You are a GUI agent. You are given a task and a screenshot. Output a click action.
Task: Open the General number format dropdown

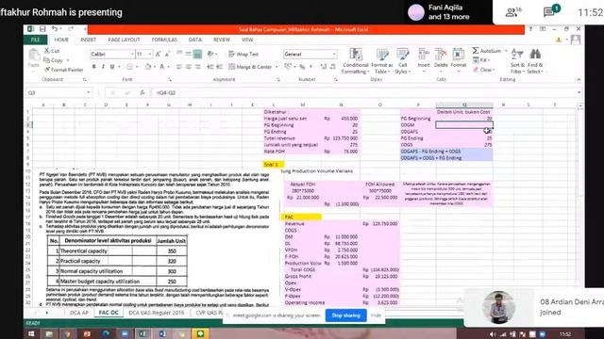[x=334, y=55]
